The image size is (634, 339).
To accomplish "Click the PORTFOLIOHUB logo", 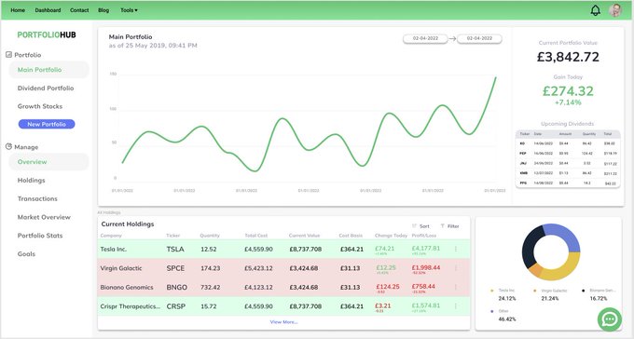I will coord(47,34).
